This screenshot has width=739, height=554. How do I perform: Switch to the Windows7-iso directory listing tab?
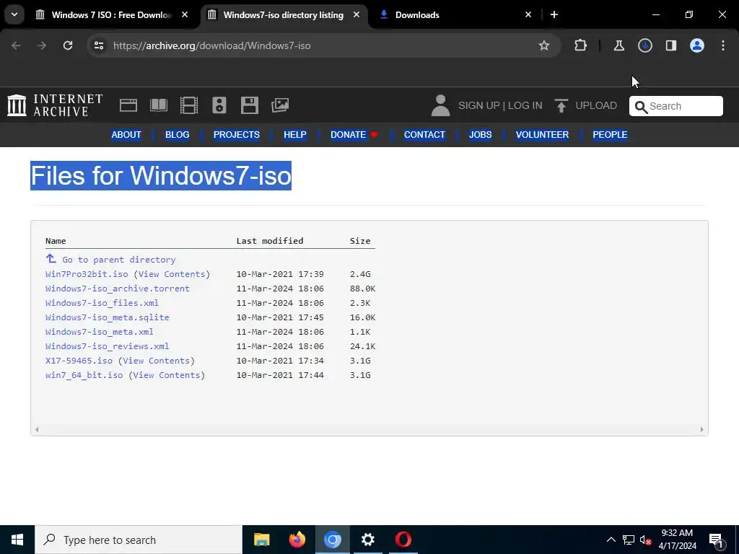[284, 15]
